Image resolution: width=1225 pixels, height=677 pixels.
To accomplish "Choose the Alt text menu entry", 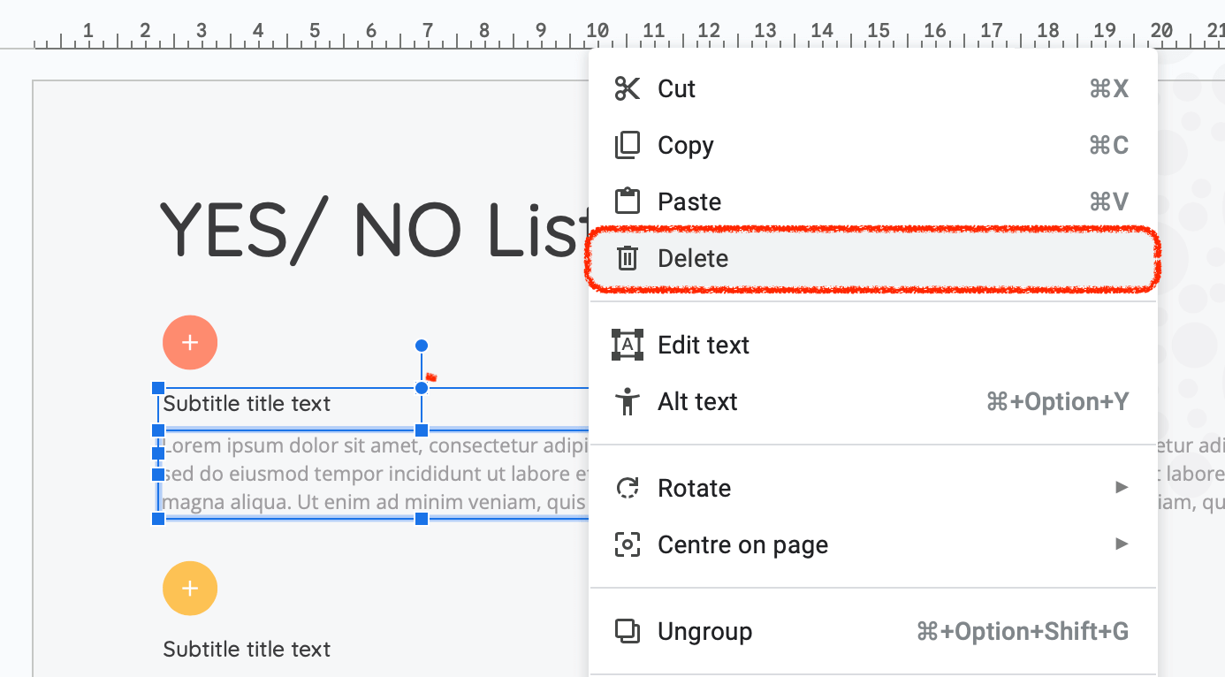I will (697, 401).
